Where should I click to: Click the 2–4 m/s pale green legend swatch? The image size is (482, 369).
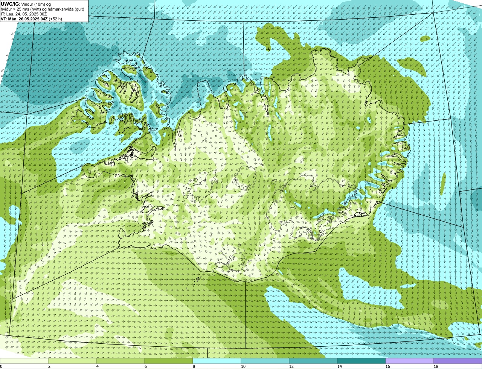(72, 361)
